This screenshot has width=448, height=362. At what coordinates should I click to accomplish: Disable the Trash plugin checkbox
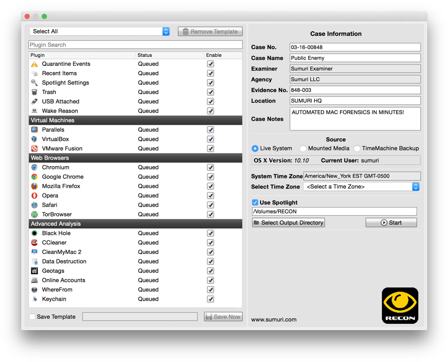210,92
